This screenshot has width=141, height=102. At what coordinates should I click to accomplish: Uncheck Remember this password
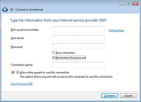[x=54, y=58]
